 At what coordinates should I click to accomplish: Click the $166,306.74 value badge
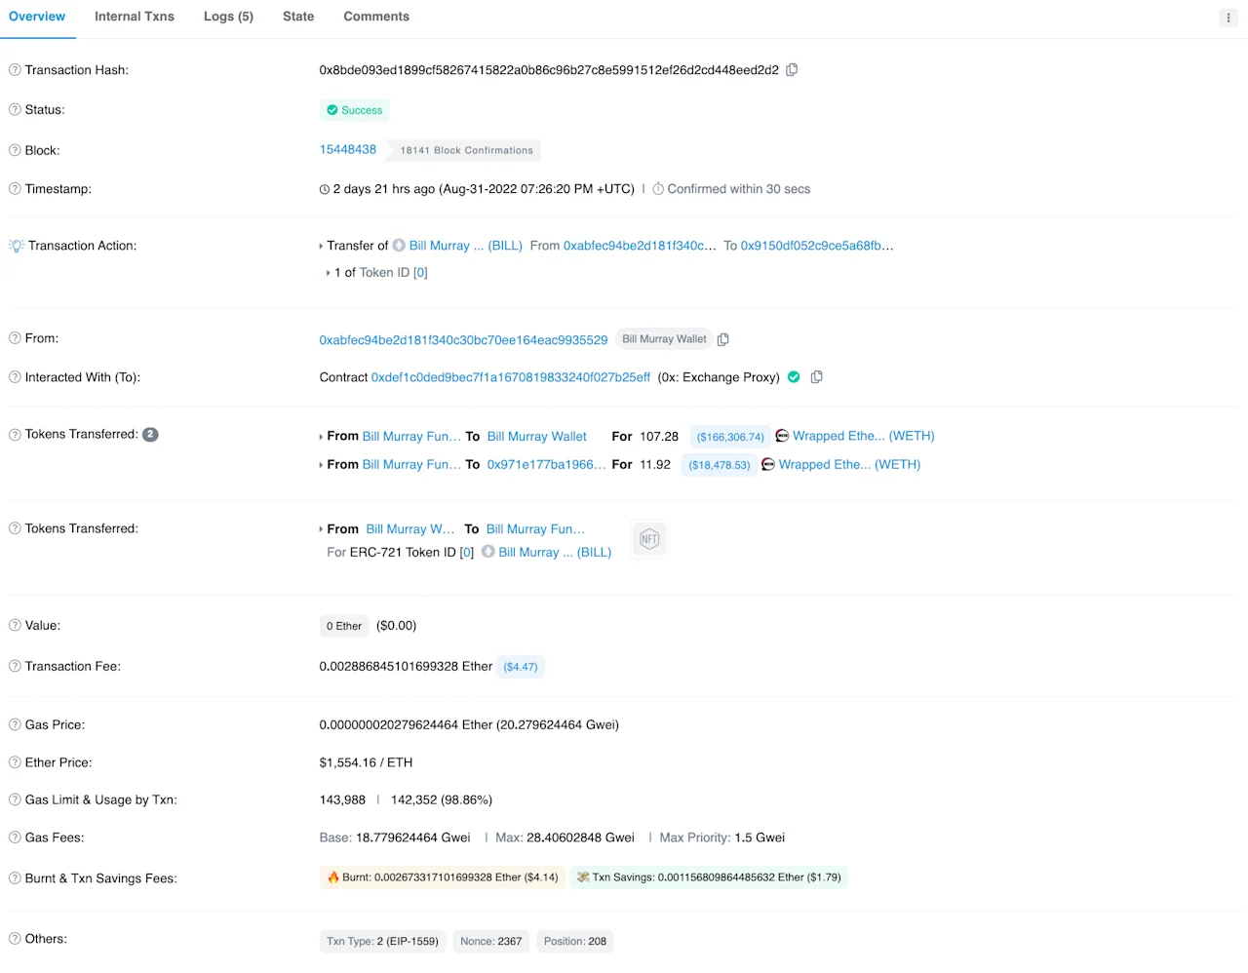pyautogui.click(x=730, y=437)
